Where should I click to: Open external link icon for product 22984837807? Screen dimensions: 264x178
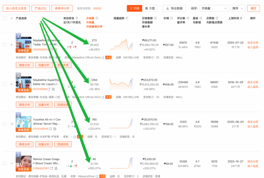pyautogui.click(x=52, y=168)
